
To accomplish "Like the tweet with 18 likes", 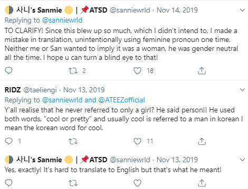I will [137, 71].
